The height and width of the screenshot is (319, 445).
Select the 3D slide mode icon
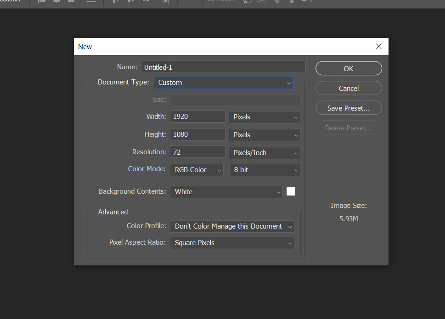point(292,2)
